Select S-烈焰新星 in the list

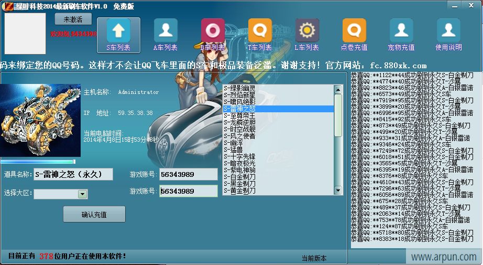pos(279,95)
